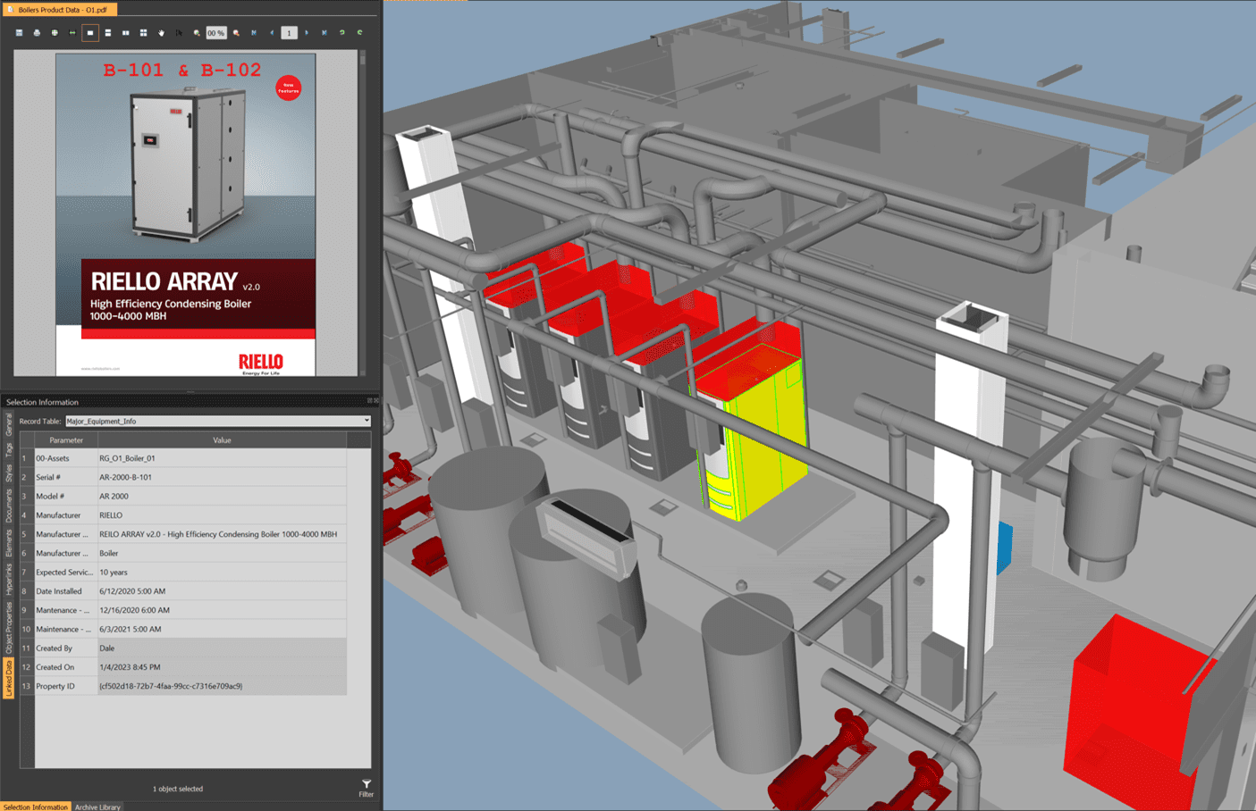Click the green globe toolbar icon
The image size is (1256, 811).
pyautogui.click(x=55, y=33)
